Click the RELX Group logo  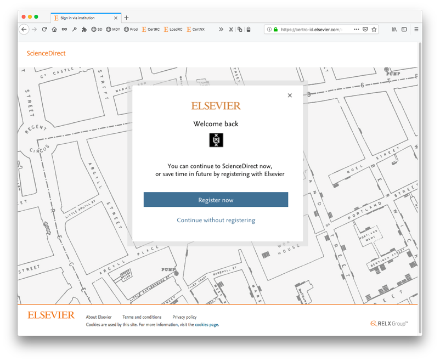tap(389, 324)
